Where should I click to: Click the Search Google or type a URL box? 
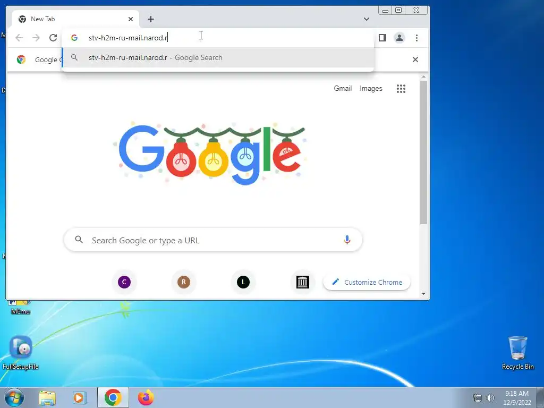[x=213, y=240]
